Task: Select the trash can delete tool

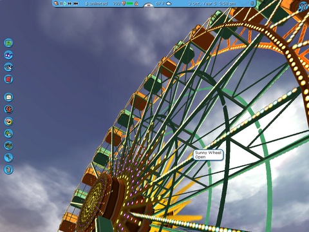Action: [8, 169]
